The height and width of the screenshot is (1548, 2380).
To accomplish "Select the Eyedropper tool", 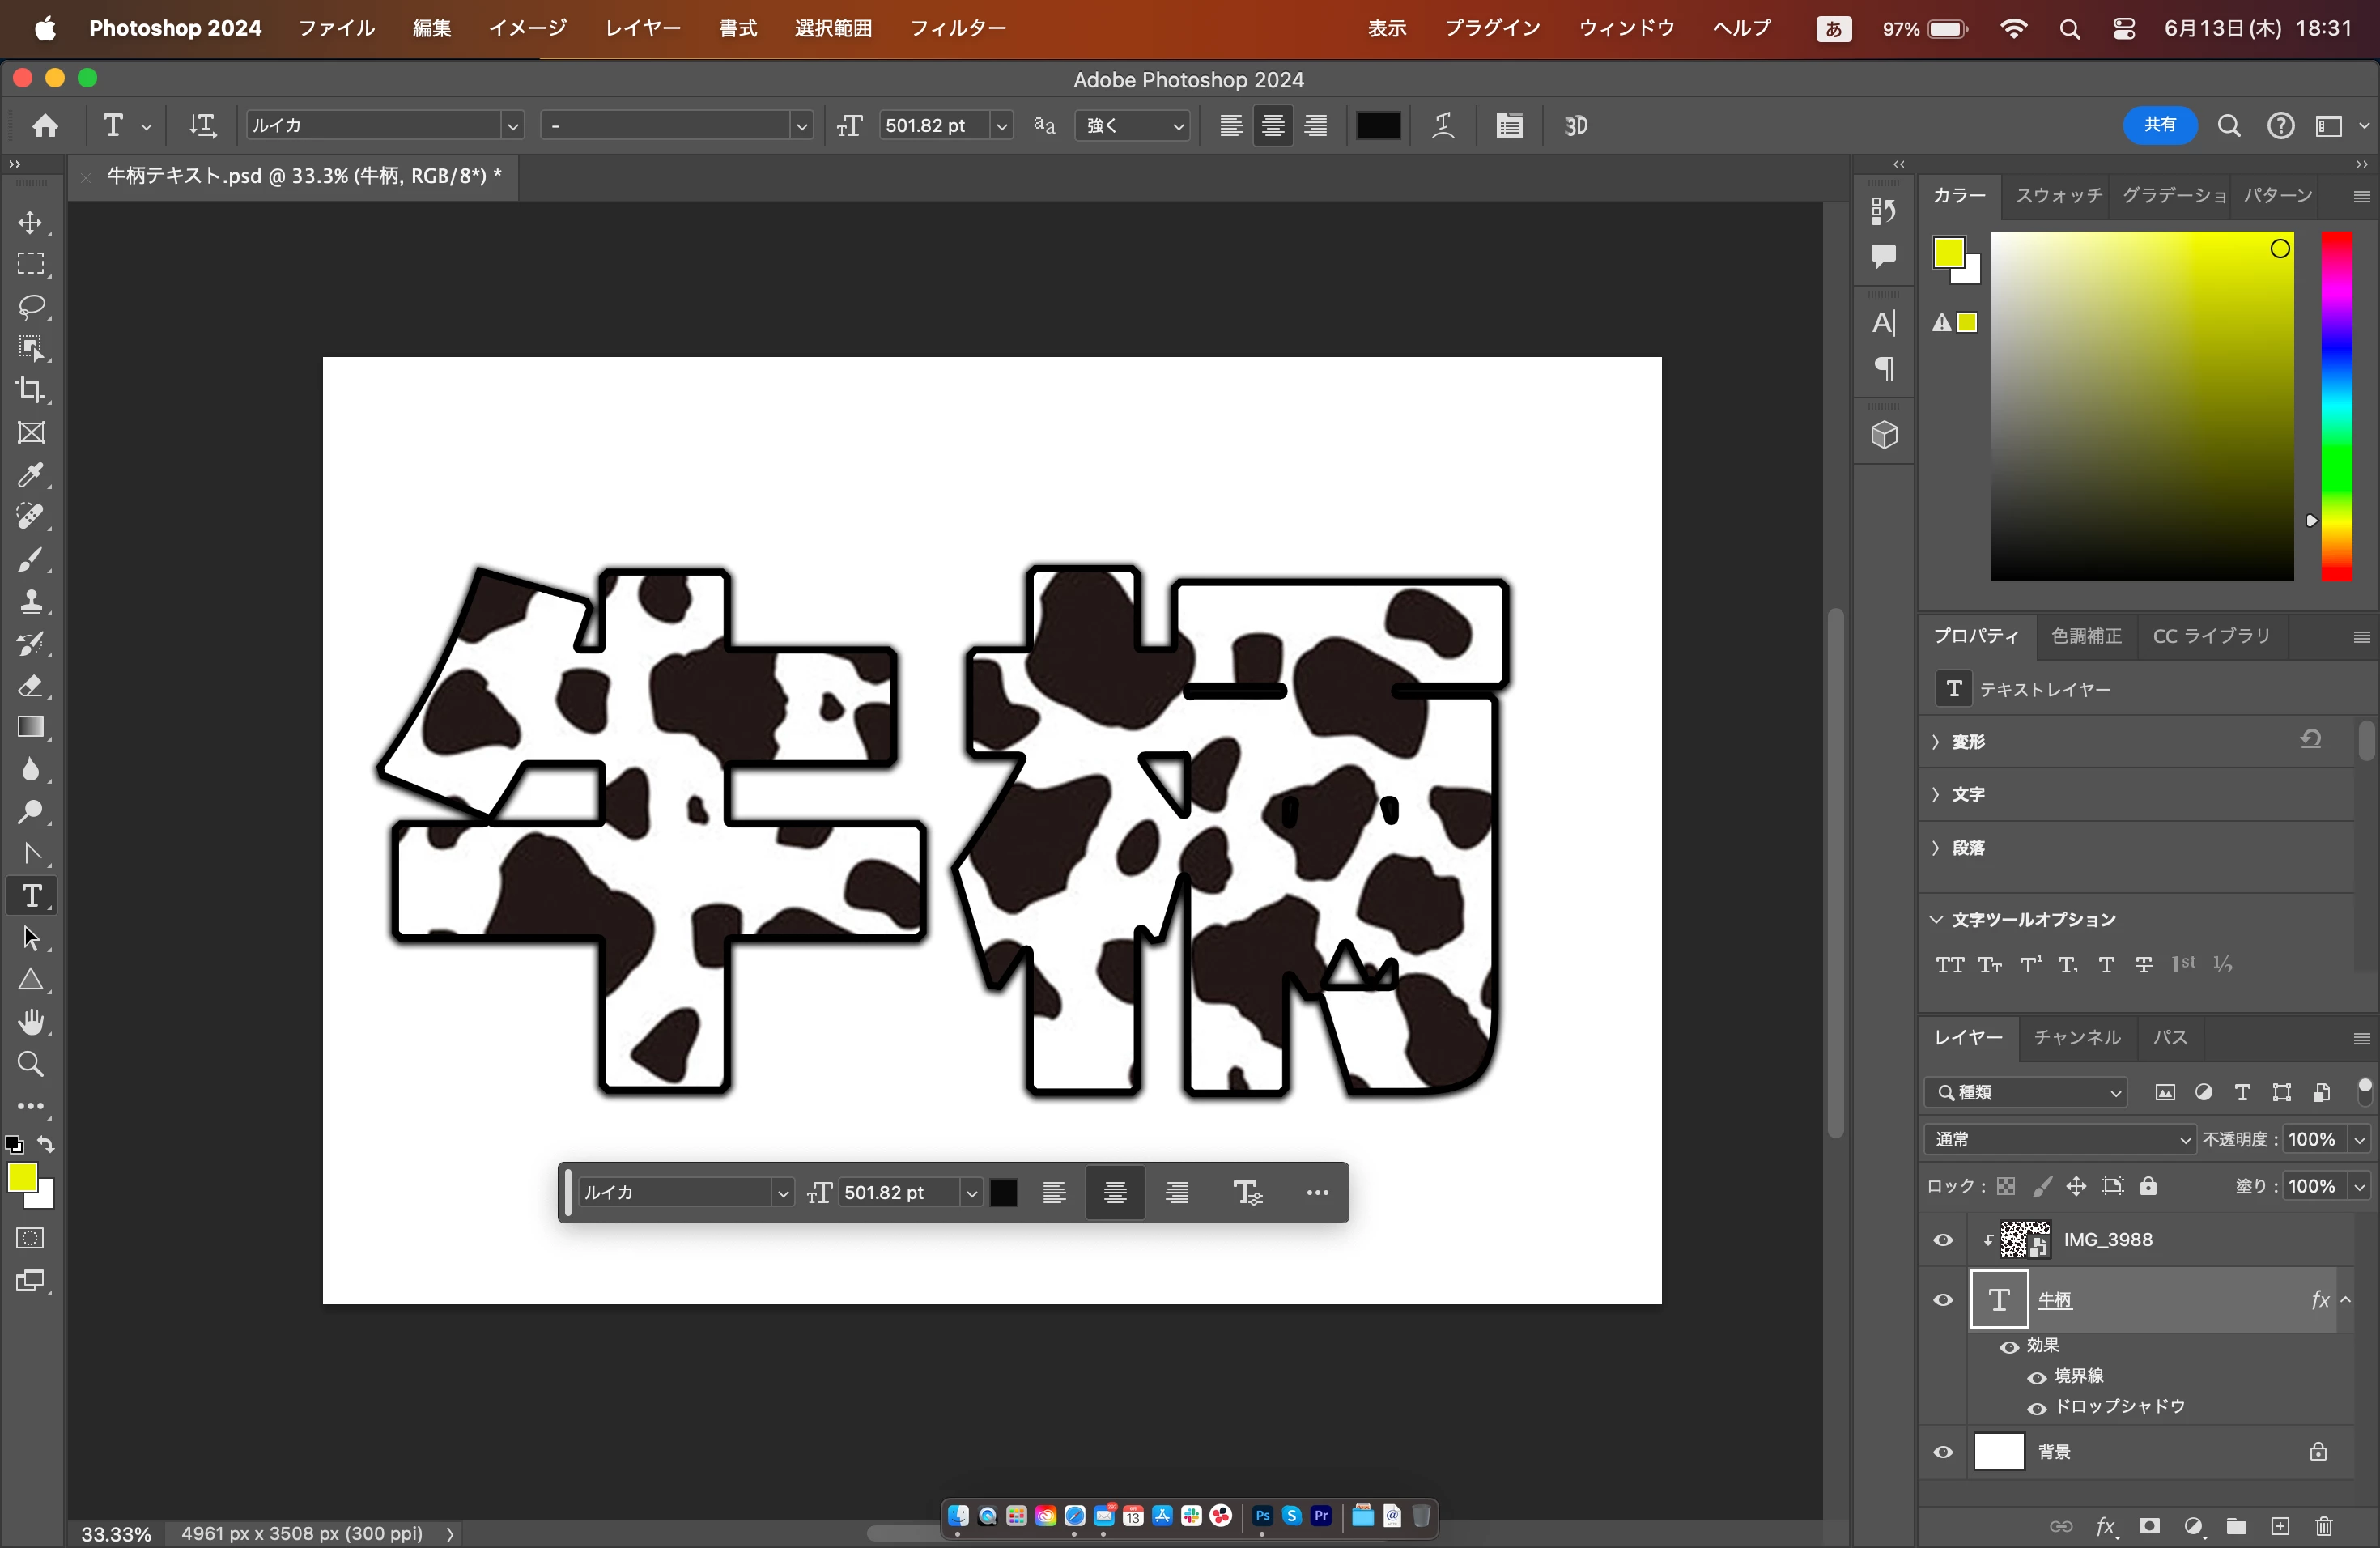I will coord(31,475).
